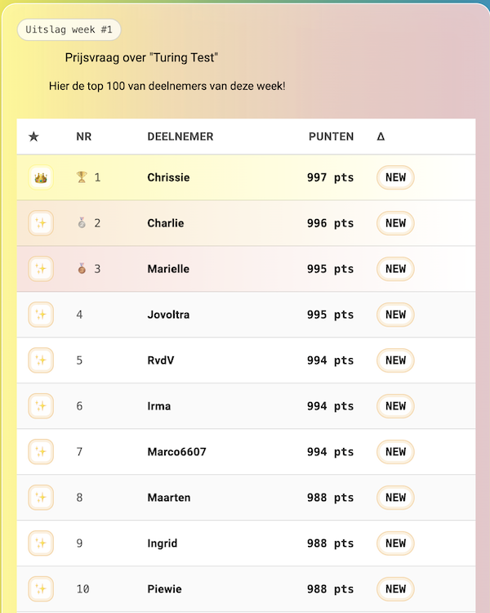Click the sparkle icon beside Irma
Image resolution: width=490 pixels, height=613 pixels.
(x=41, y=406)
